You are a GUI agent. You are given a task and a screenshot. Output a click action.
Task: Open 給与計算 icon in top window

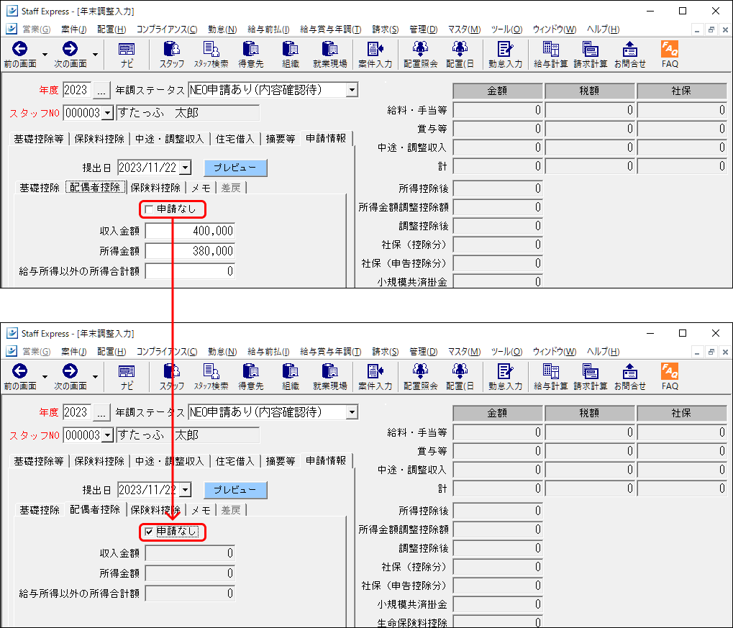pyautogui.click(x=551, y=55)
